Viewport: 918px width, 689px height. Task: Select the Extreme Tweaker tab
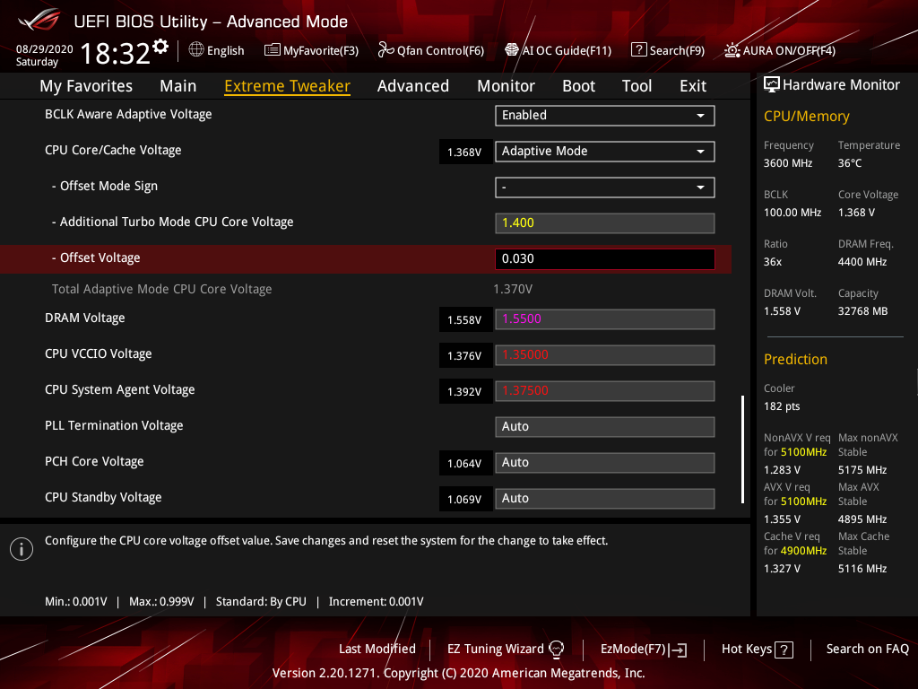click(x=288, y=86)
